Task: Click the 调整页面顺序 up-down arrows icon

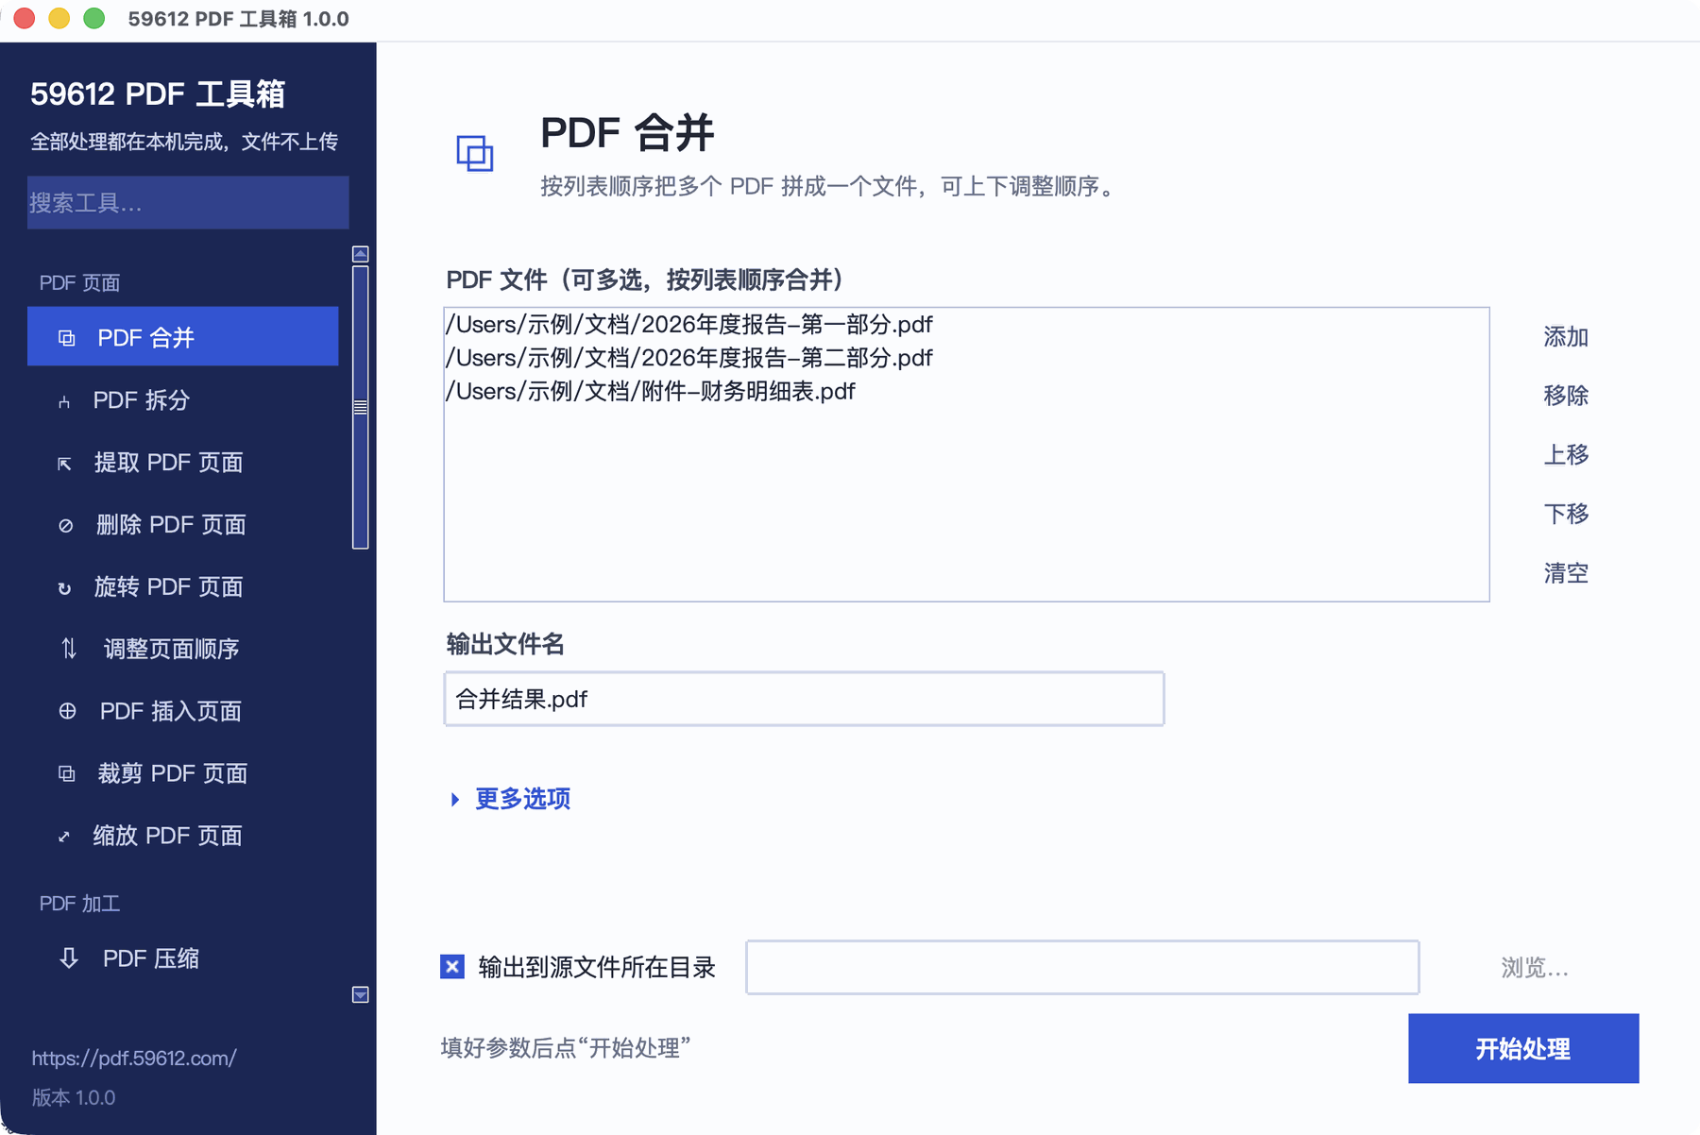Action: click(69, 649)
